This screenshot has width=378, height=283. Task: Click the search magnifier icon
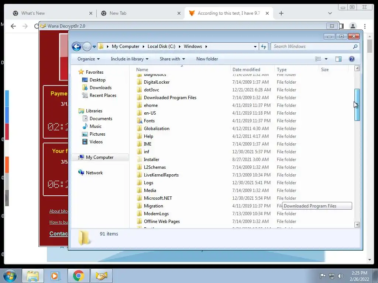coord(355,46)
